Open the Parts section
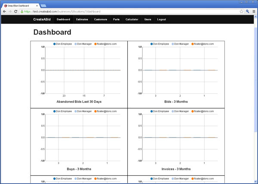258x184 pixels. (x=116, y=20)
